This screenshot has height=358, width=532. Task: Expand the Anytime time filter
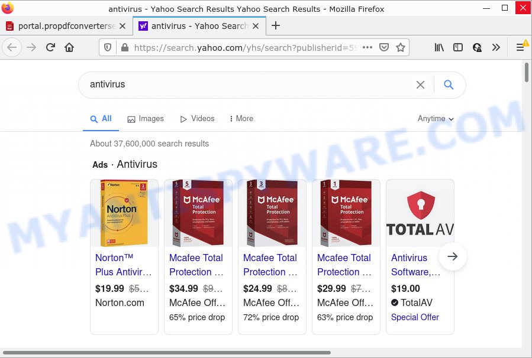pos(436,119)
